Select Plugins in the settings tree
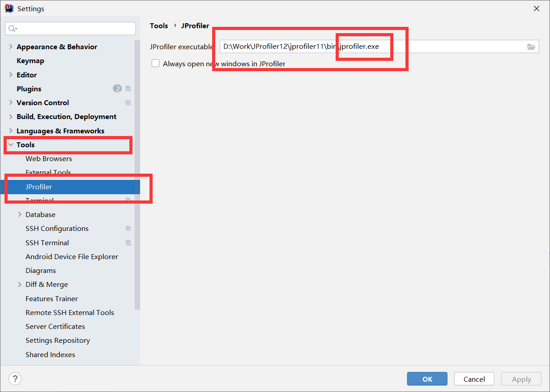Screen dimensions: 550x392 pos(29,89)
